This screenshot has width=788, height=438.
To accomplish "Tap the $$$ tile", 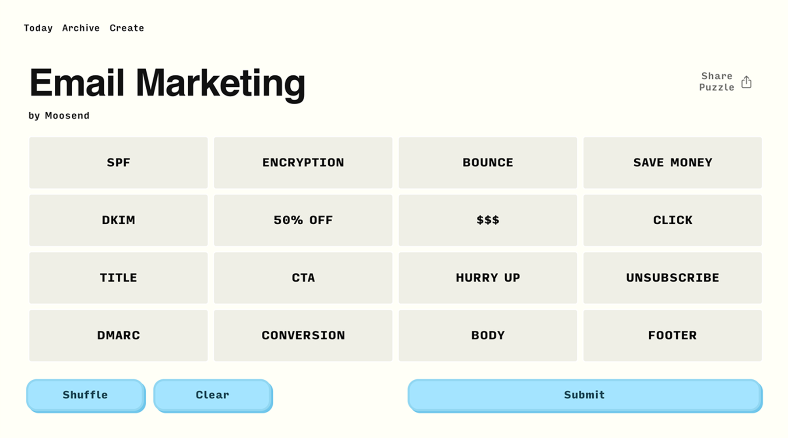I will pos(488,220).
